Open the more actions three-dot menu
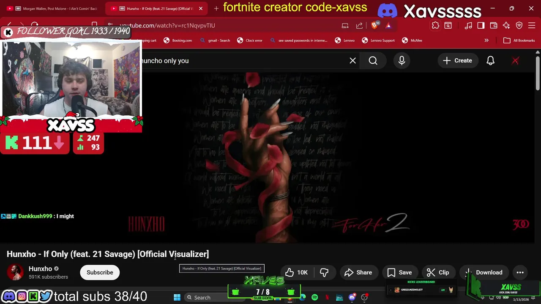The image size is (541, 304). pyautogui.click(x=520, y=273)
